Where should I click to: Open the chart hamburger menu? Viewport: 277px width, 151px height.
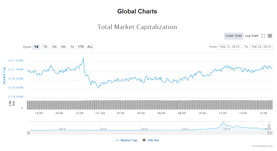pyautogui.click(x=270, y=36)
